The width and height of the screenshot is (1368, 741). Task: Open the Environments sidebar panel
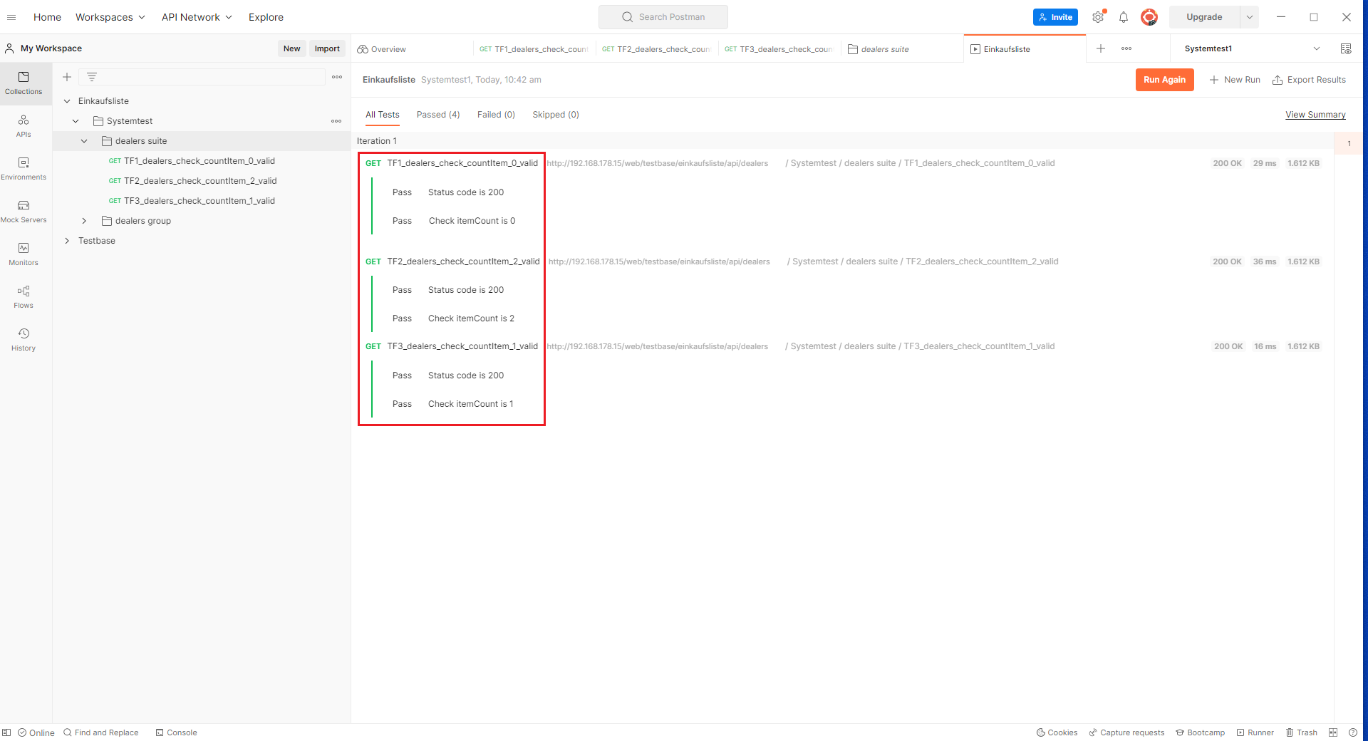point(24,169)
